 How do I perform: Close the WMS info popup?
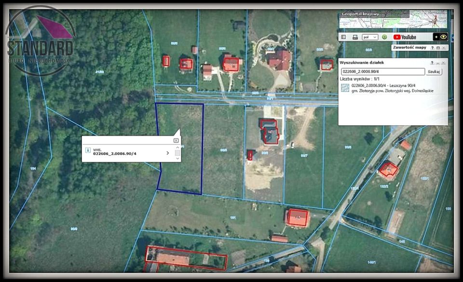(176, 141)
